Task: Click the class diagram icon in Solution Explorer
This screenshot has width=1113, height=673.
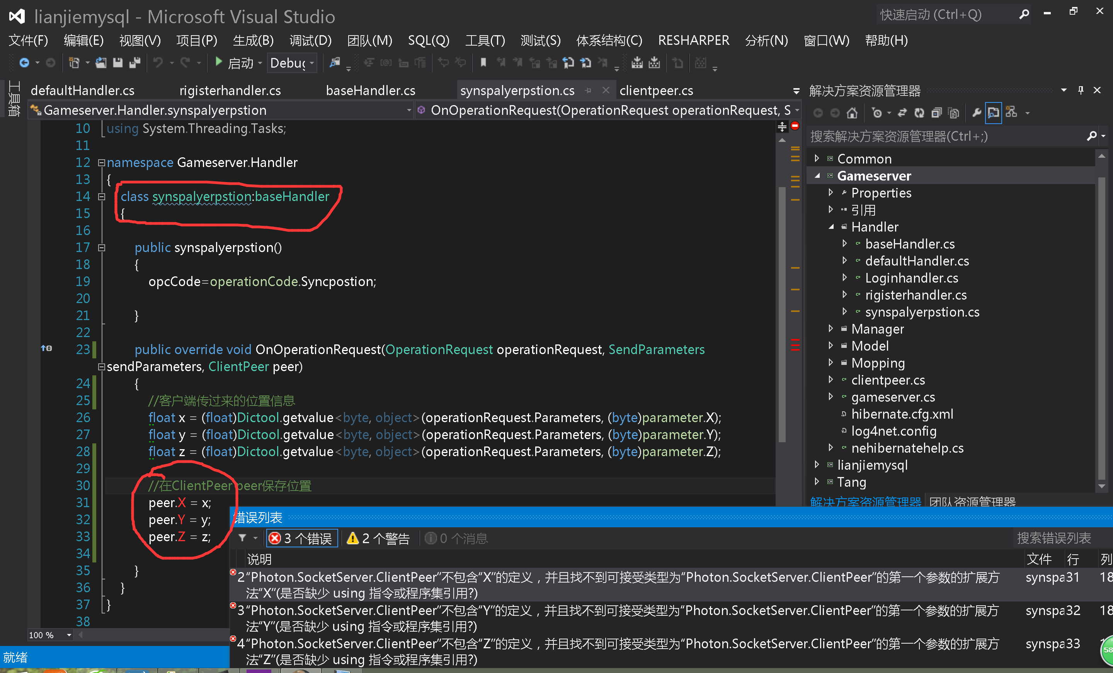Action: 1011,112
